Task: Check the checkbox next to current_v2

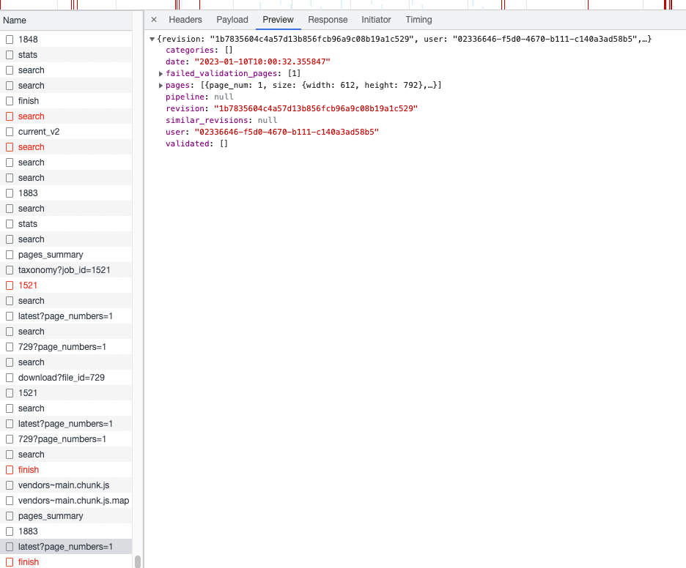Action: [x=9, y=131]
